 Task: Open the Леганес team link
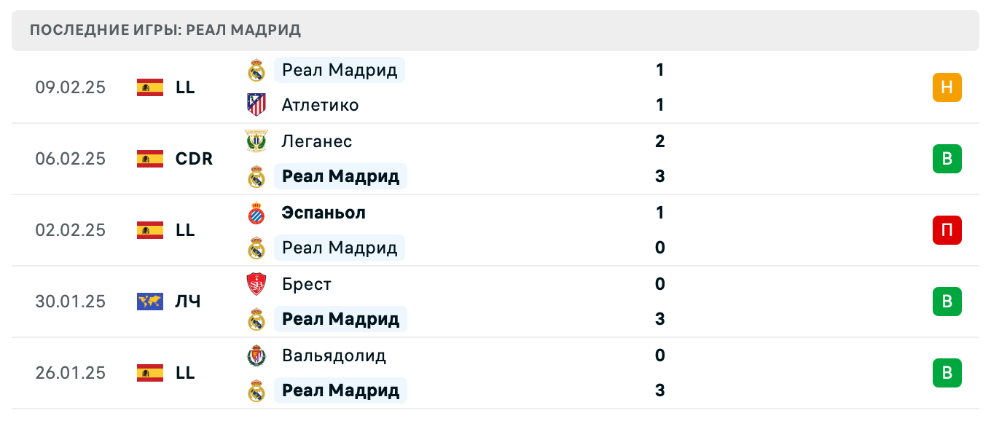(317, 141)
